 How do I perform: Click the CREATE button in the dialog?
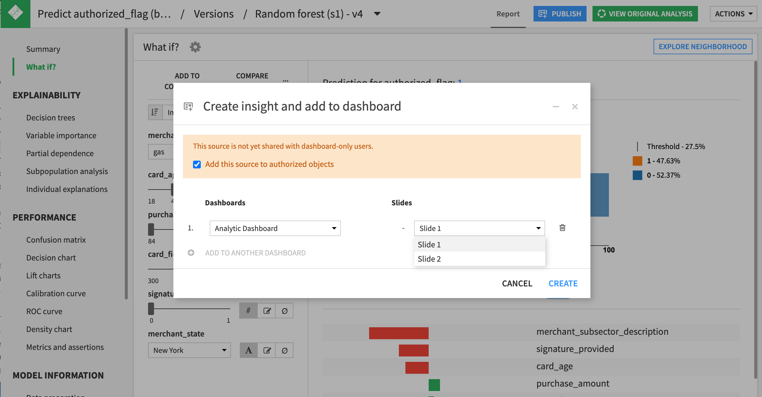point(563,283)
